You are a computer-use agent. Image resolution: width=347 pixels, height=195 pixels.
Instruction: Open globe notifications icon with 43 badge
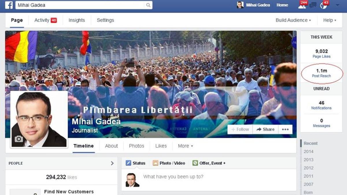324,5
